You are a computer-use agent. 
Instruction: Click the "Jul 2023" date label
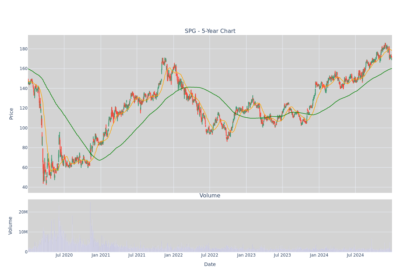point(282,255)
